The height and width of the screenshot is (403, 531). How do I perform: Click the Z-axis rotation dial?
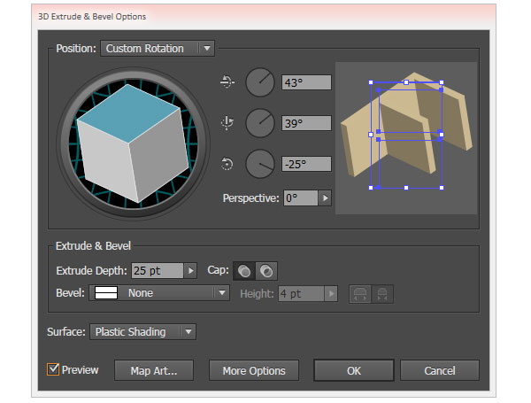(259, 163)
